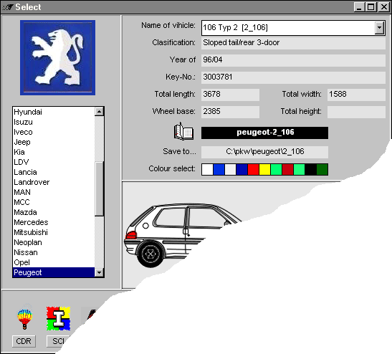The width and height of the screenshot is (392, 354).
Task: Pick the light grey colour swatch
Action: (230, 170)
